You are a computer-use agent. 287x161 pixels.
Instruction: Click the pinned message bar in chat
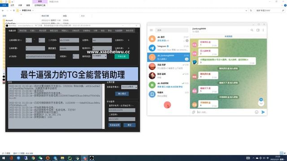[x=228, y=37]
